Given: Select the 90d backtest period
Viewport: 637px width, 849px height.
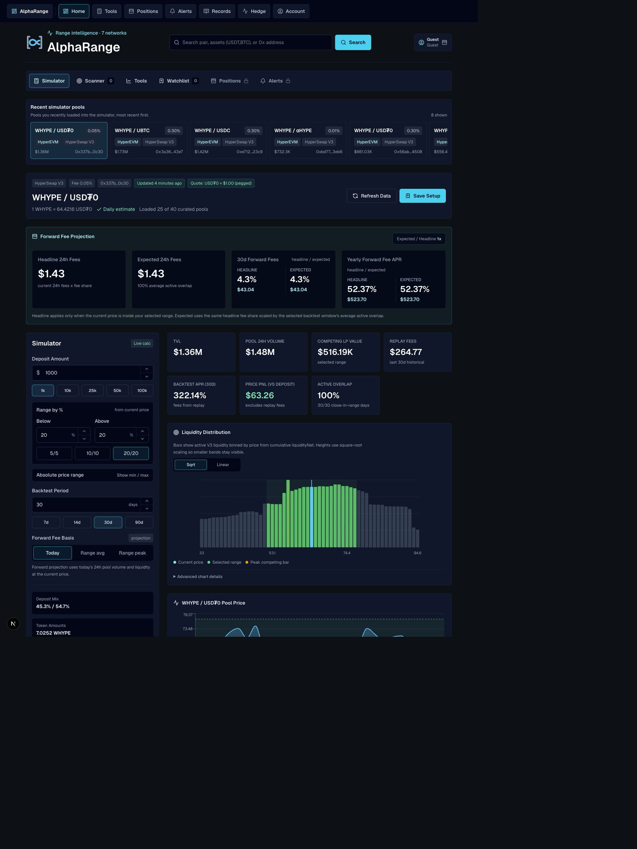Looking at the screenshot, I should coord(139,522).
